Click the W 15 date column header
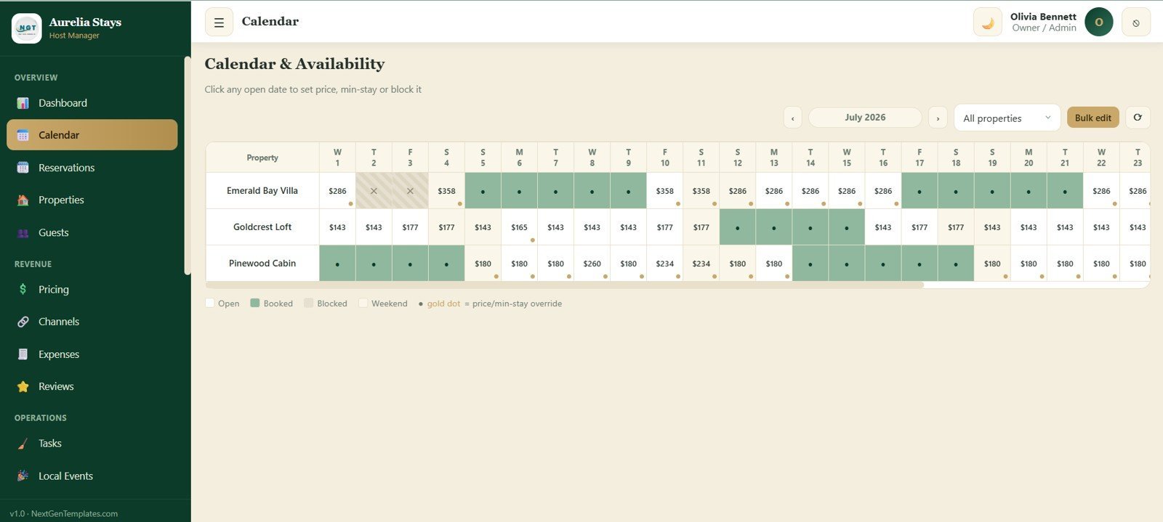Screen dimensions: 1163x522 847,158
